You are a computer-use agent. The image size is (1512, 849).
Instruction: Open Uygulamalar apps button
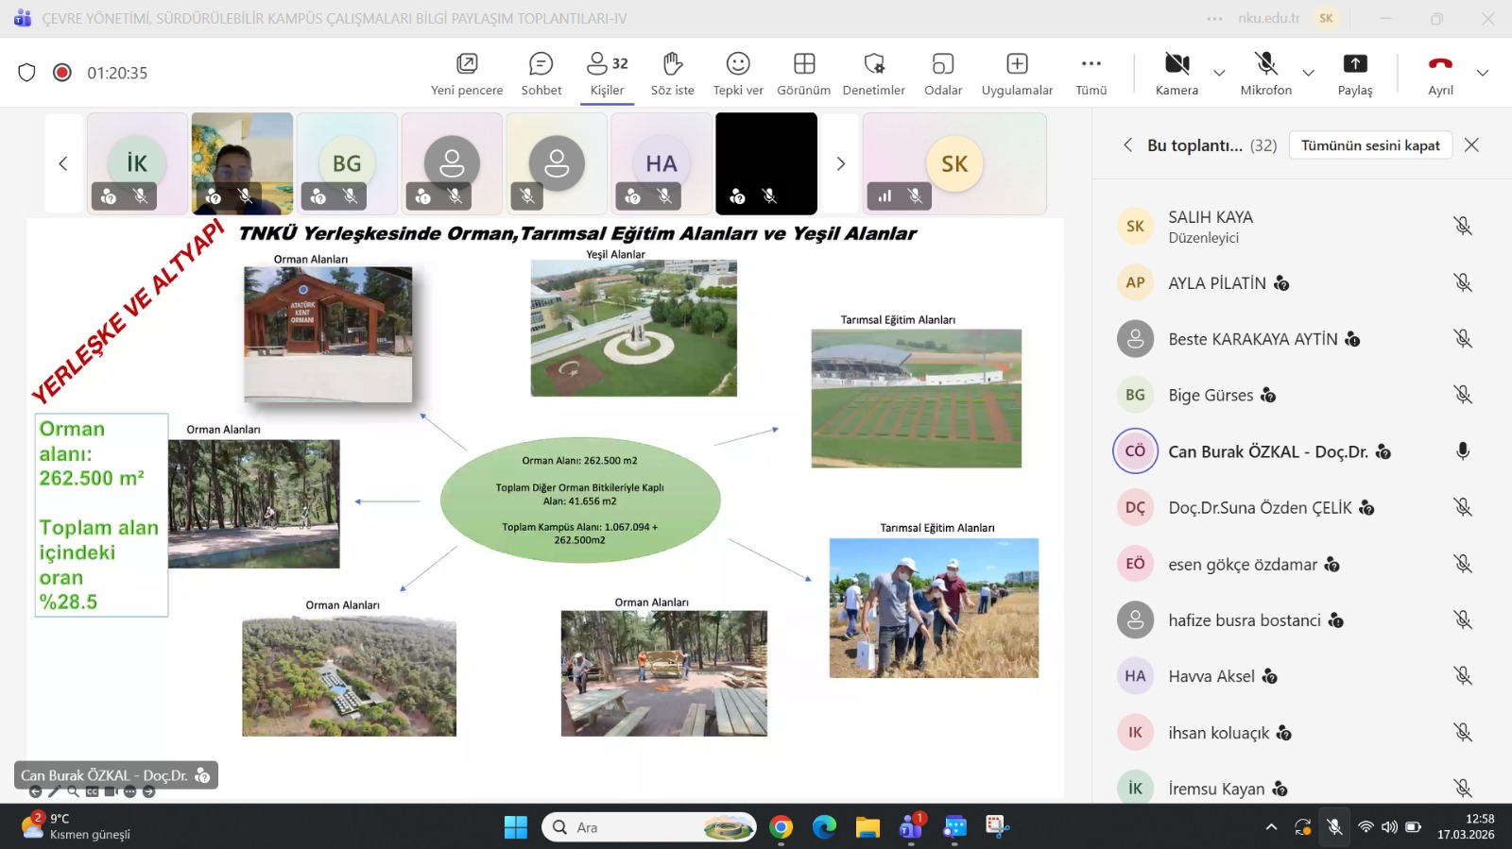coord(1017,73)
